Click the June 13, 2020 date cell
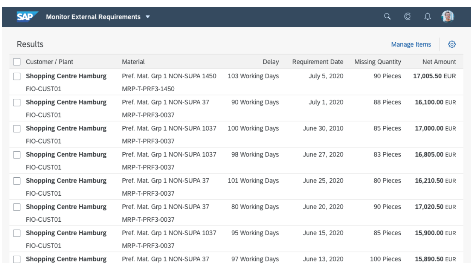476x263 pixels. [323, 258]
